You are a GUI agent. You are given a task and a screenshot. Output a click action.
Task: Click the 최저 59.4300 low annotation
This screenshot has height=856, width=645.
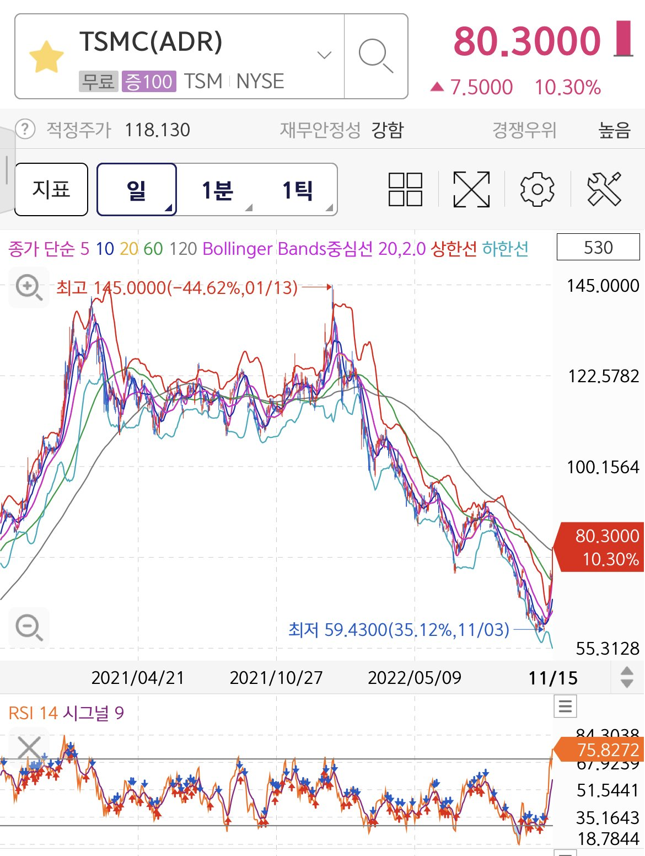click(399, 629)
